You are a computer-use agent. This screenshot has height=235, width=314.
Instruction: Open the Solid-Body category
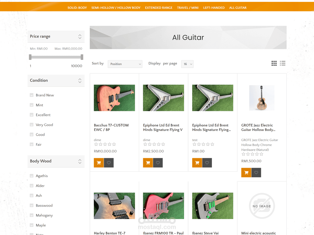point(77,8)
